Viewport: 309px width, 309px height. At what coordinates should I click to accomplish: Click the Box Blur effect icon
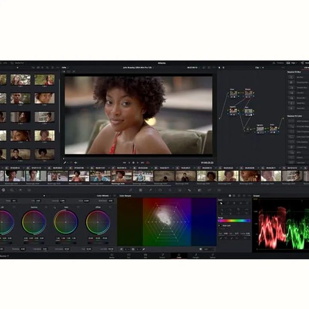pyautogui.click(x=291, y=77)
